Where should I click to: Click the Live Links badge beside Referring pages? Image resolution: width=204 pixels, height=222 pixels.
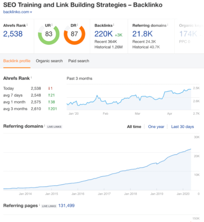tap(49, 206)
